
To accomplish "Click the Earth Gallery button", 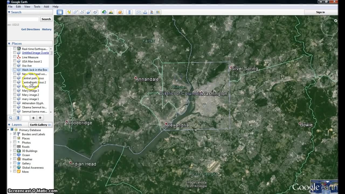I will [40, 125].
